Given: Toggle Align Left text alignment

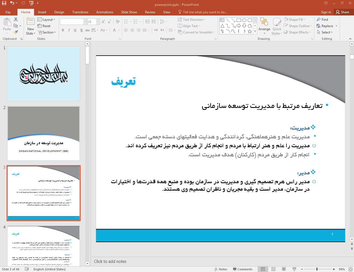Looking at the screenshot, I should point(126,30).
